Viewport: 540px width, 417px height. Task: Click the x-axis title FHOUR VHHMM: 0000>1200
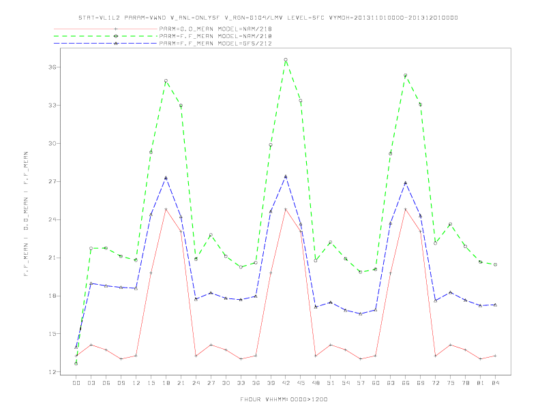pos(284,399)
